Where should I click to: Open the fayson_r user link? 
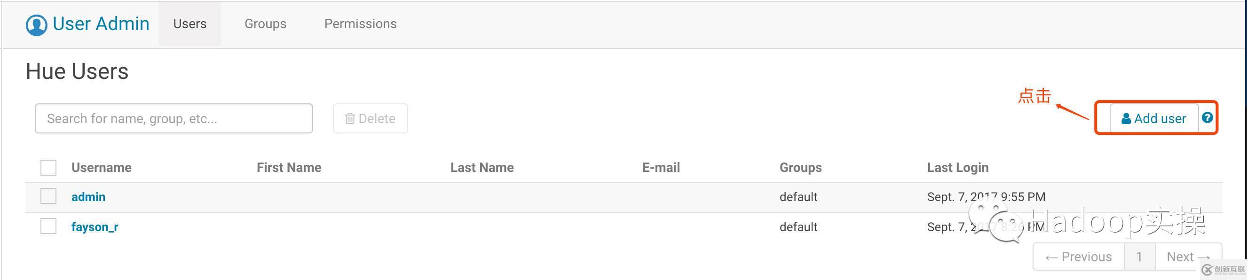(x=95, y=227)
